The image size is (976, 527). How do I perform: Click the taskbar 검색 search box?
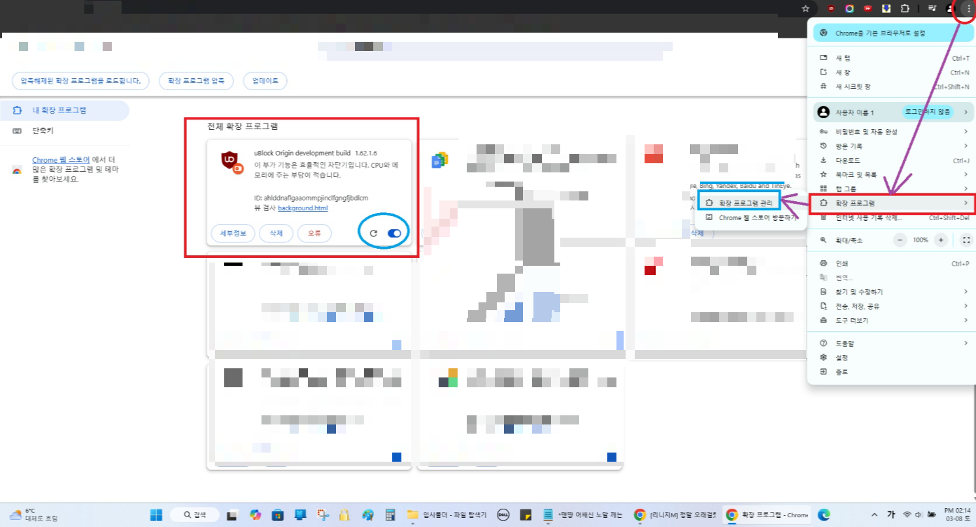(x=196, y=515)
